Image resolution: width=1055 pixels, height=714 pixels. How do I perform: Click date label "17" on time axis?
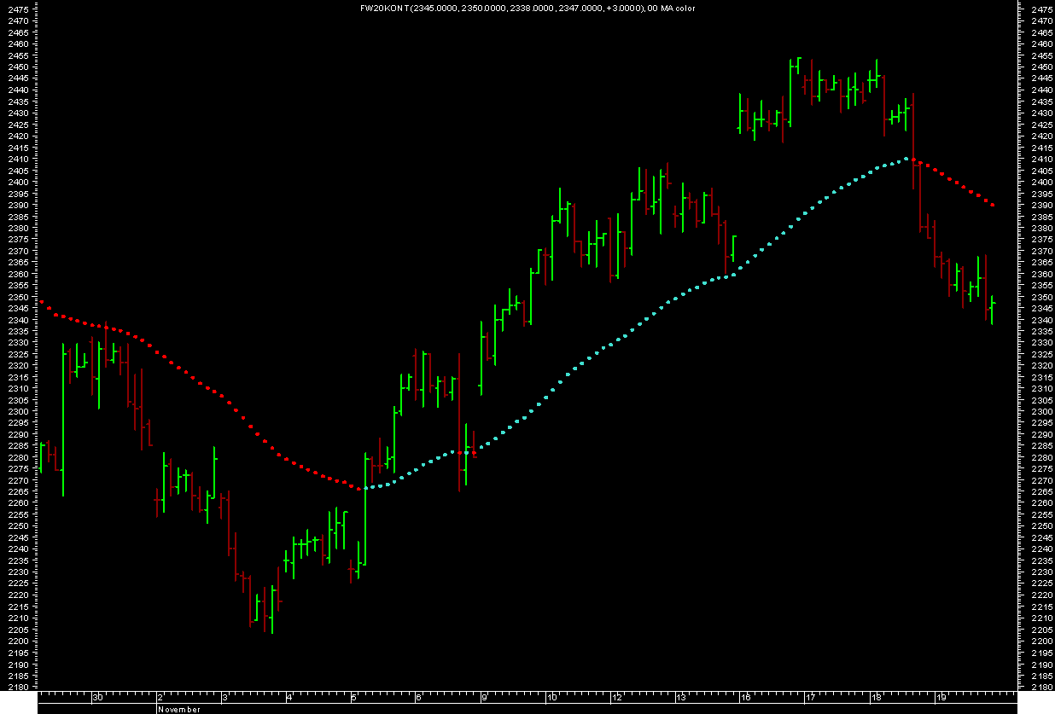[810, 698]
